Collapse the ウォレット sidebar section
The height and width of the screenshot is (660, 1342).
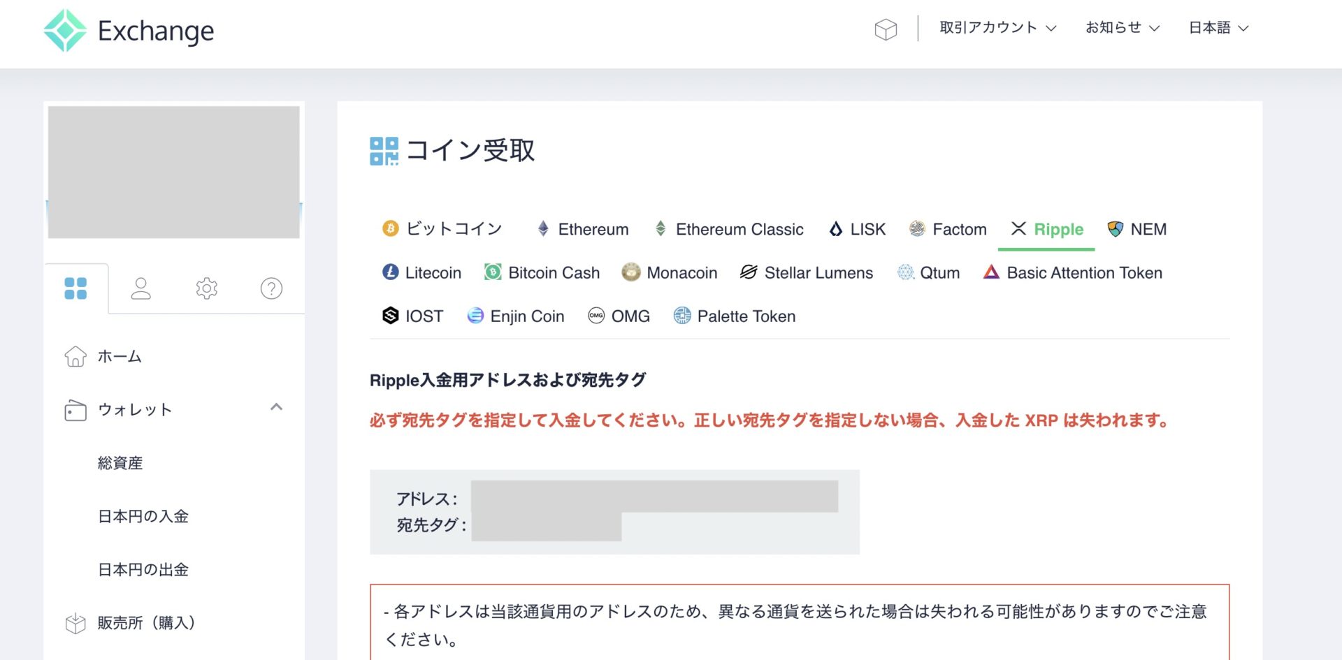[276, 407]
